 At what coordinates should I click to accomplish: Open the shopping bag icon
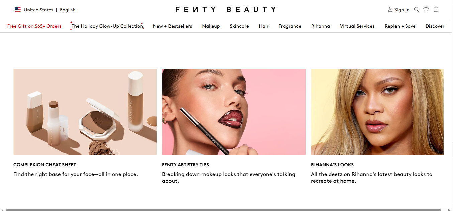pos(436,9)
